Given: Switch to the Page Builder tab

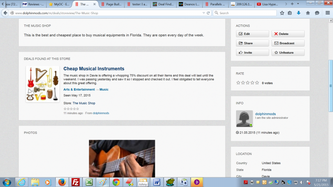Looking at the screenshot, I should click(112, 4).
